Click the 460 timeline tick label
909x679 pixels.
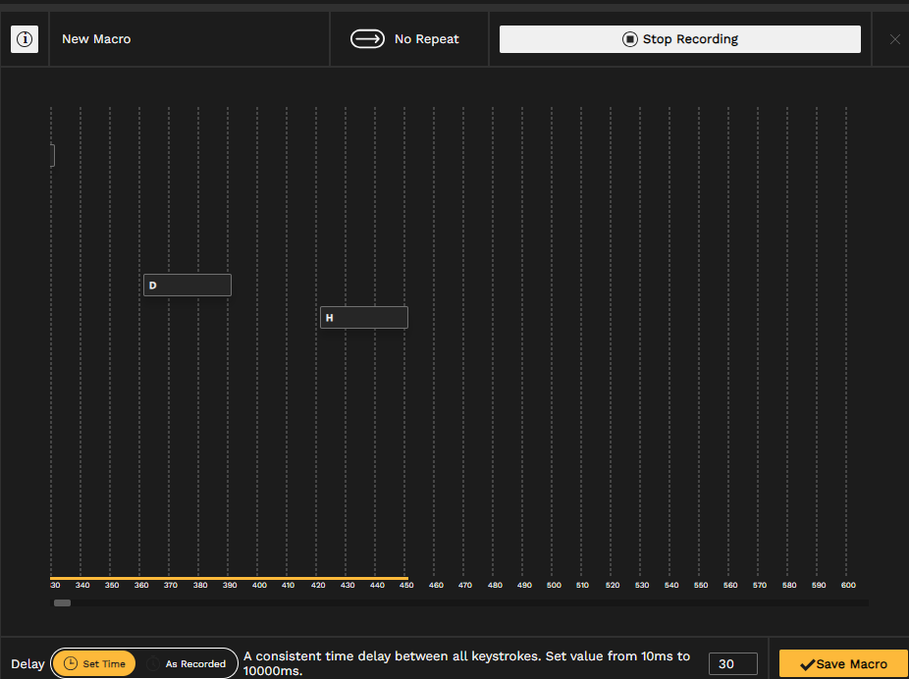pos(436,585)
